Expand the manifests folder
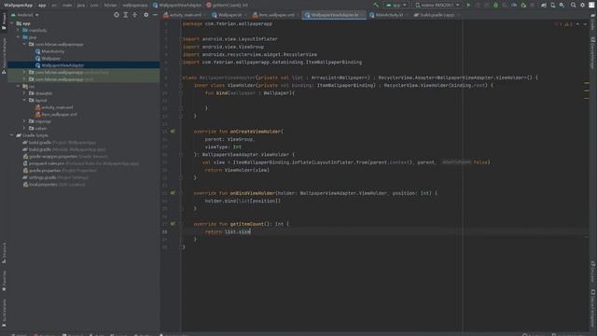The image size is (597, 336). pos(18,30)
